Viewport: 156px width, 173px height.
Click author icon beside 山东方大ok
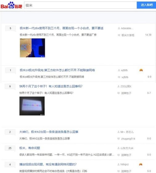[118, 148]
